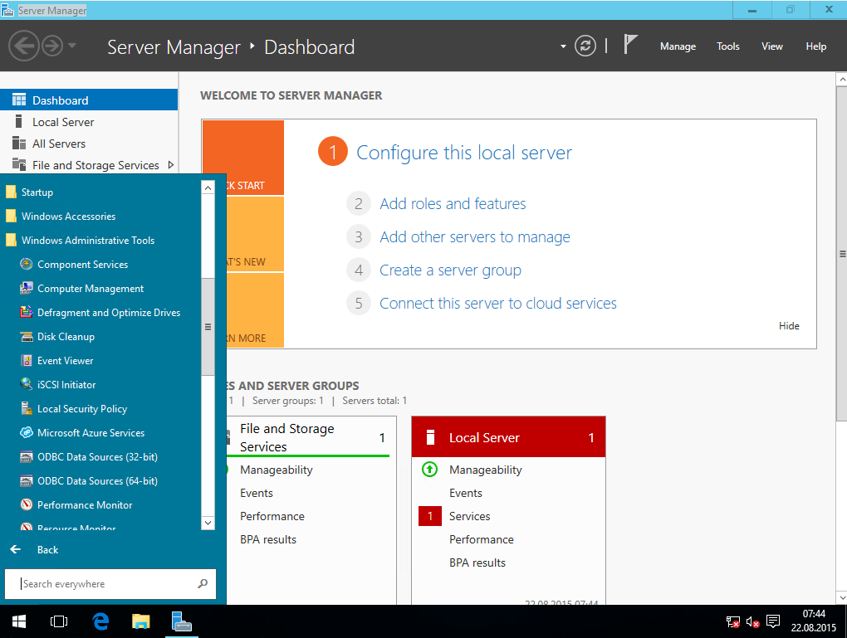The width and height of the screenshot is (847, 638).
Task: Open the Tools menu
Action: [x=727, y=46]
